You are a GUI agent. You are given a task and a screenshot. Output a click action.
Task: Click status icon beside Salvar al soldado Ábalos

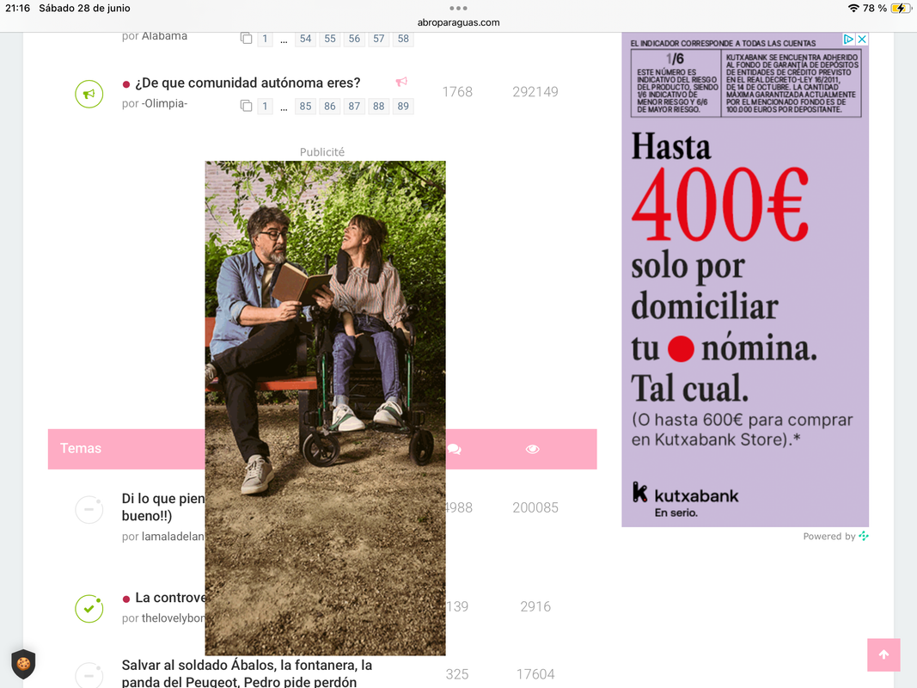click(89, 676)
